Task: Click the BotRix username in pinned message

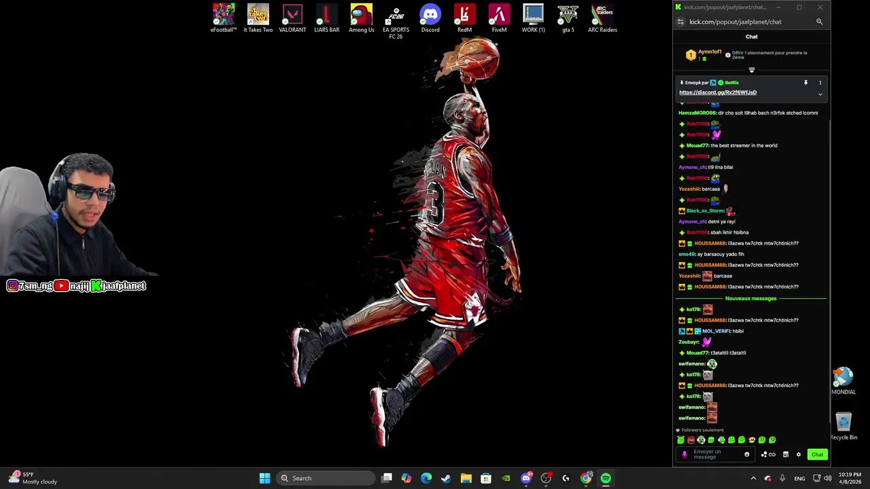Action: (x=731, y=83)
